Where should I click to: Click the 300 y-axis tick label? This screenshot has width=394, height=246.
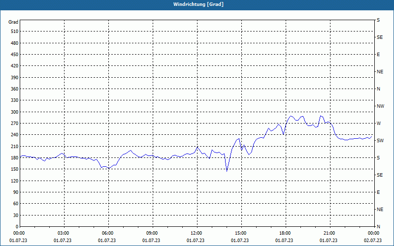[15, 112]
